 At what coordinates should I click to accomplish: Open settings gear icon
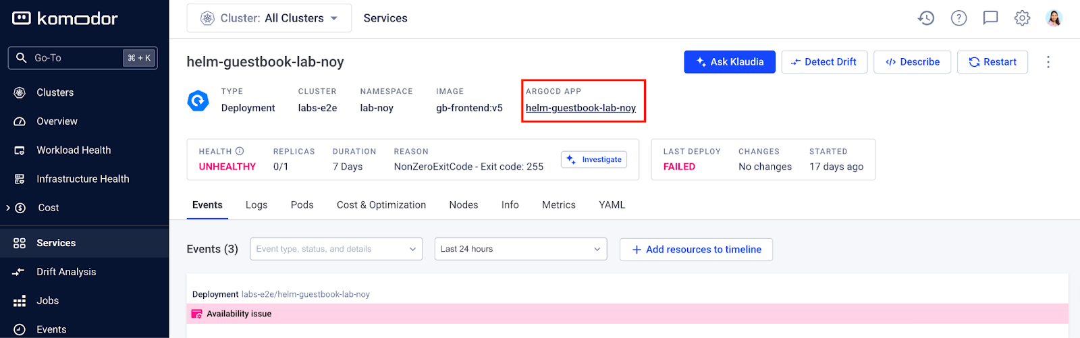click(1022, 18)
